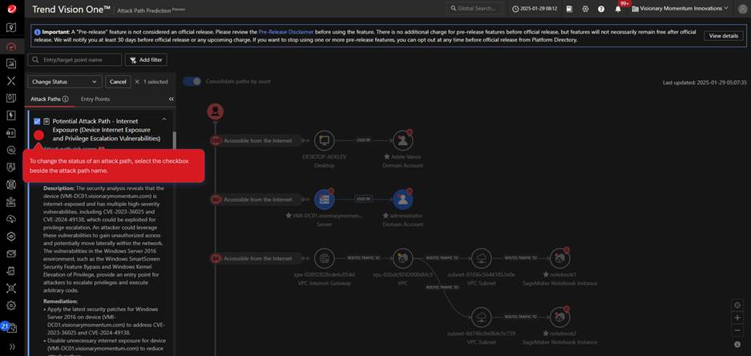
Task: Open the chart report icon in sidebar
Action: point(11,63)
